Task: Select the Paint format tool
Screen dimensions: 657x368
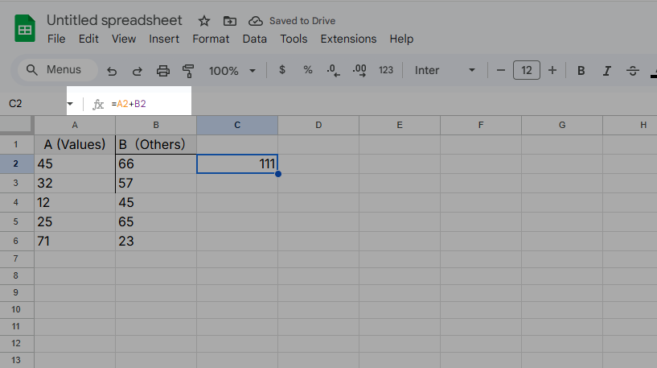Action: tap(189, 71)
